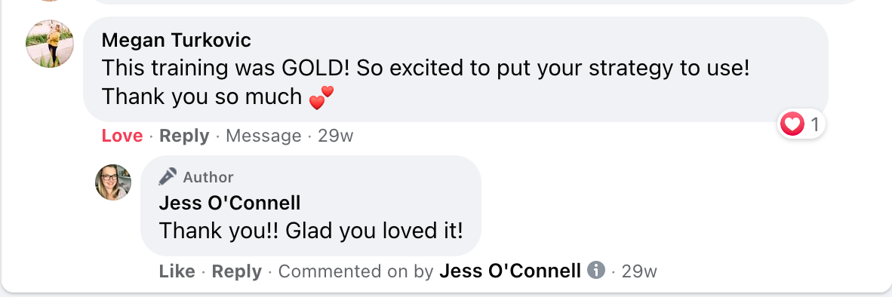
Task: Open Jess O'Connell name in reply bubble
Action: [230, 203]
